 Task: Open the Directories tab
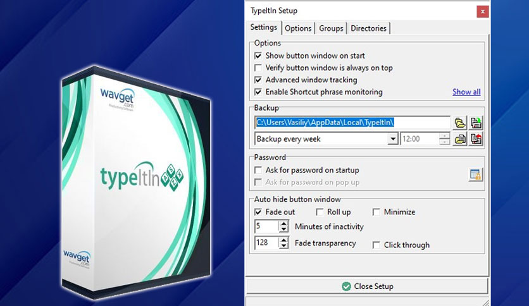368,28
